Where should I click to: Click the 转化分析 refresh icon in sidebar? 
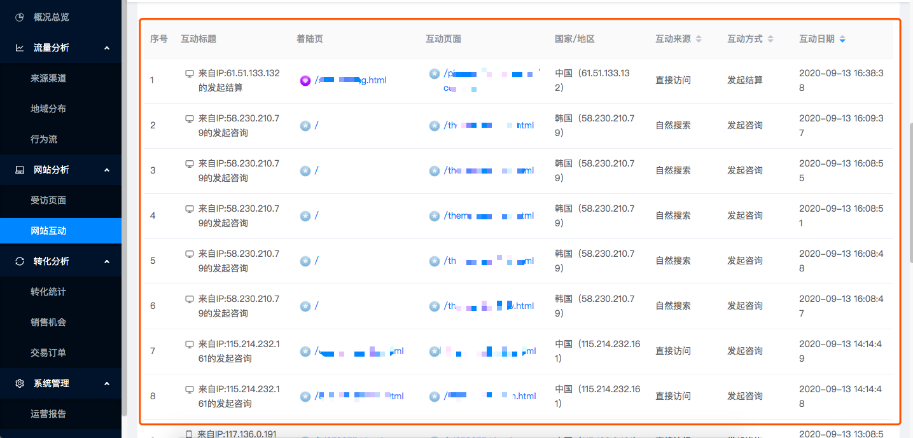[20, 261]
